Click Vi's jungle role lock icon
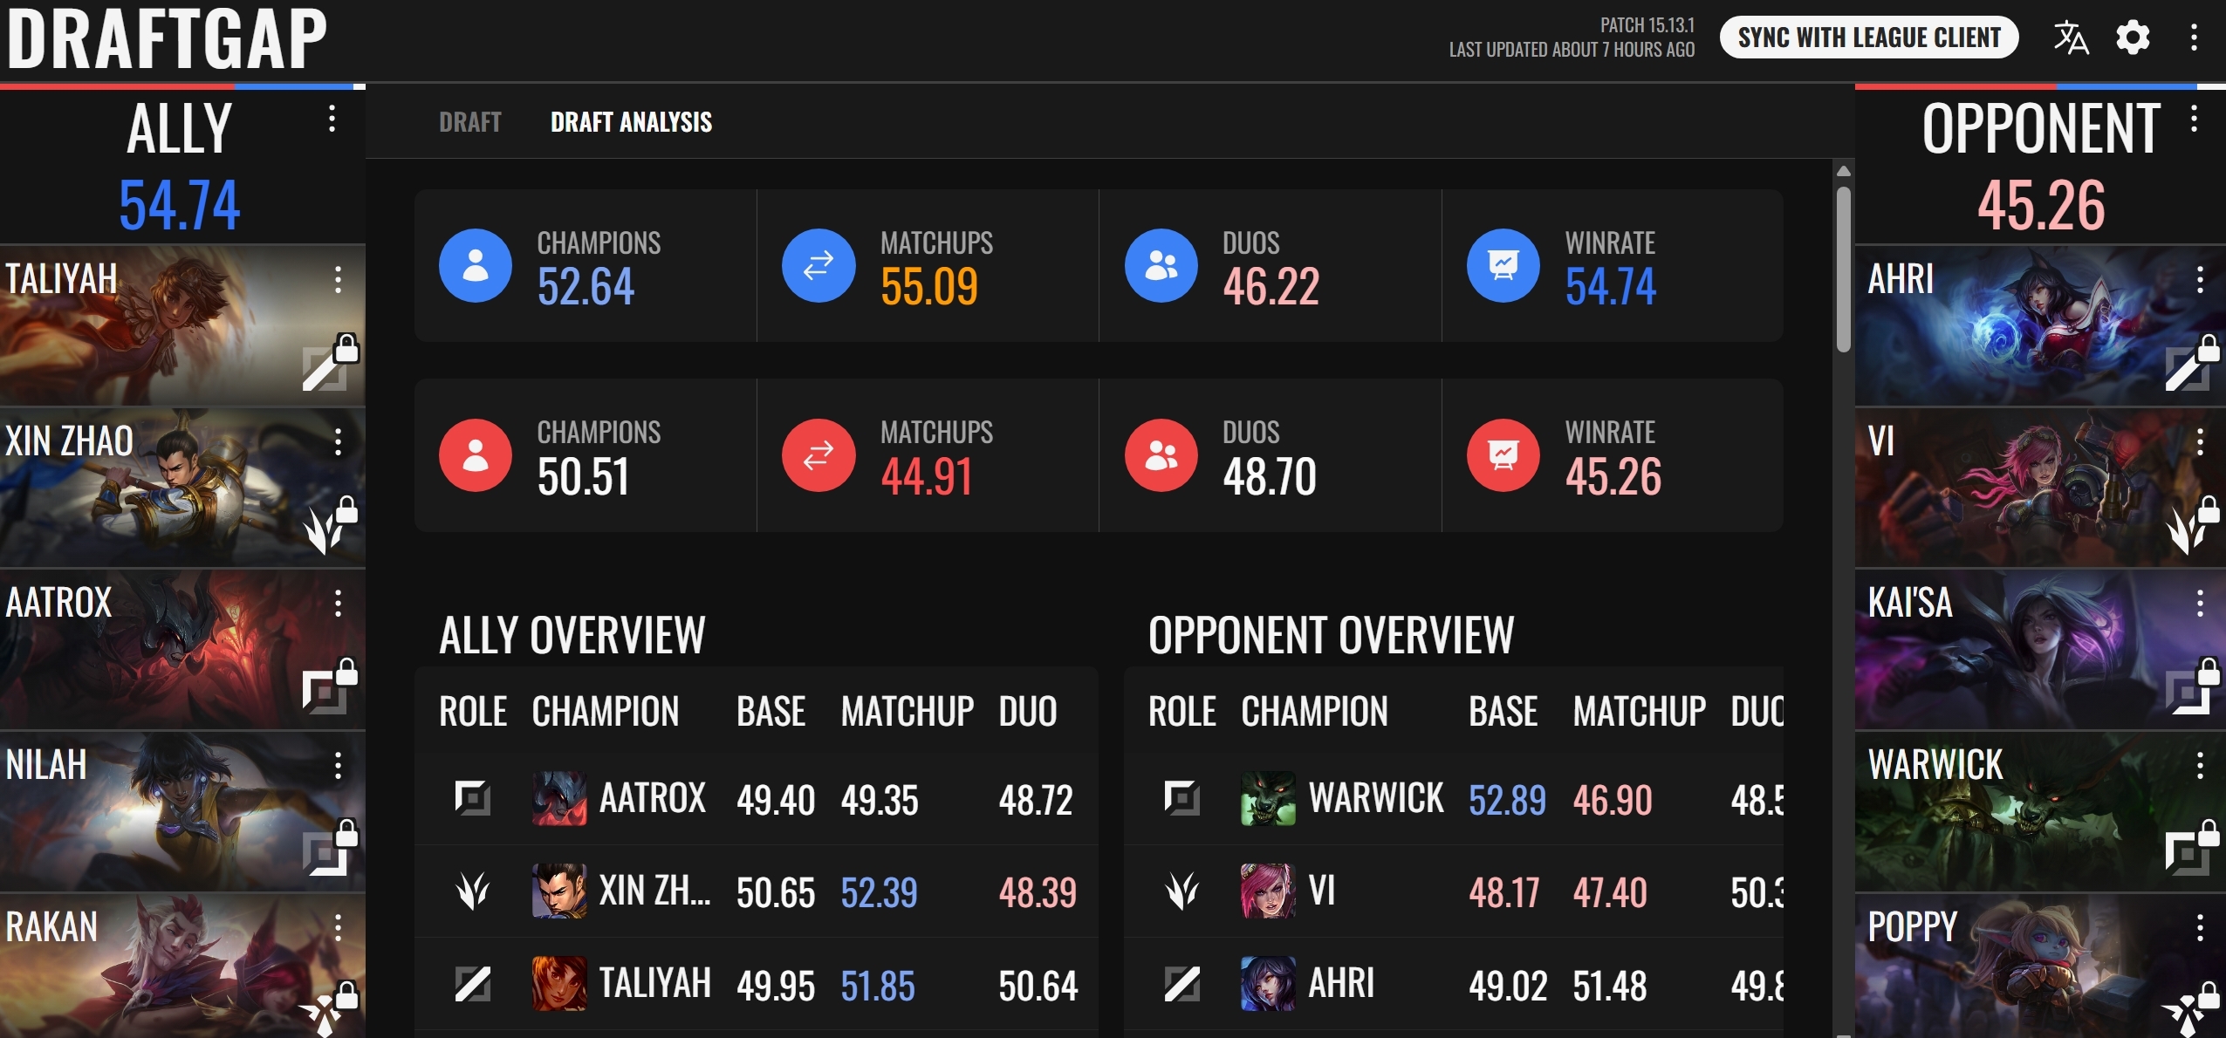 point(2192,524)
